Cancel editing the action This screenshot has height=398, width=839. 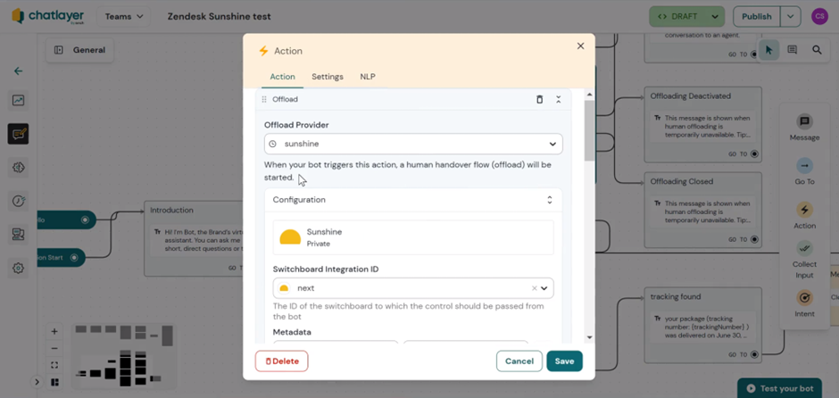pos(519,361)
